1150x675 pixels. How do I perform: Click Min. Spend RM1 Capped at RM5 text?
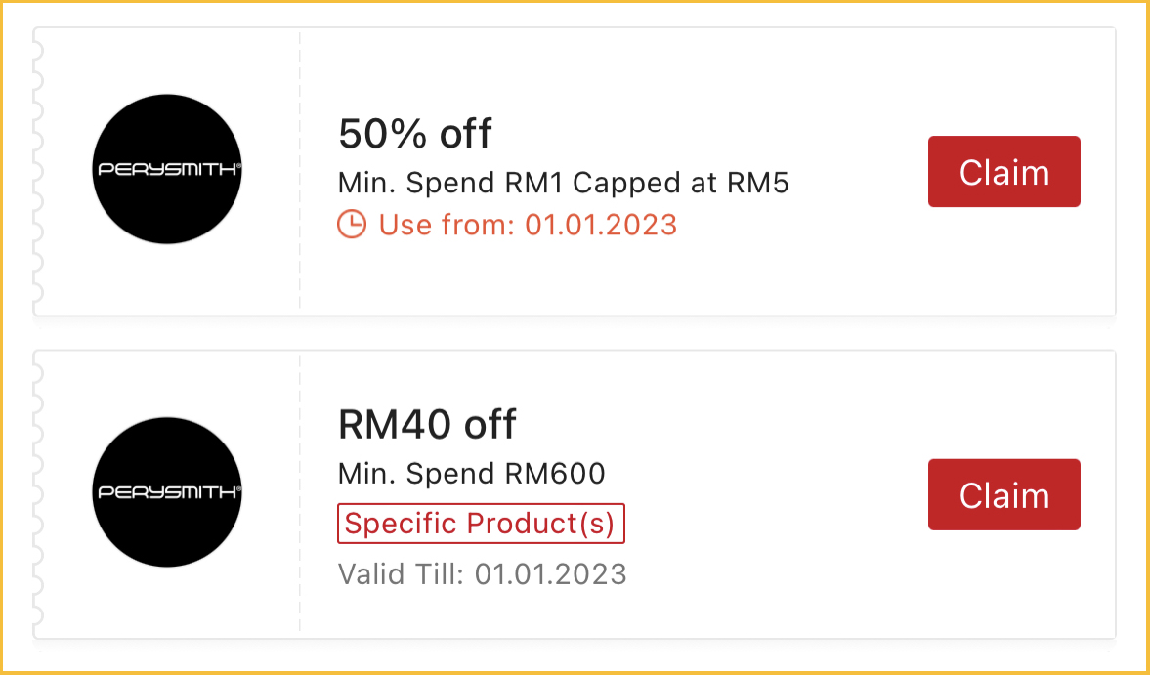coord(563,183)
